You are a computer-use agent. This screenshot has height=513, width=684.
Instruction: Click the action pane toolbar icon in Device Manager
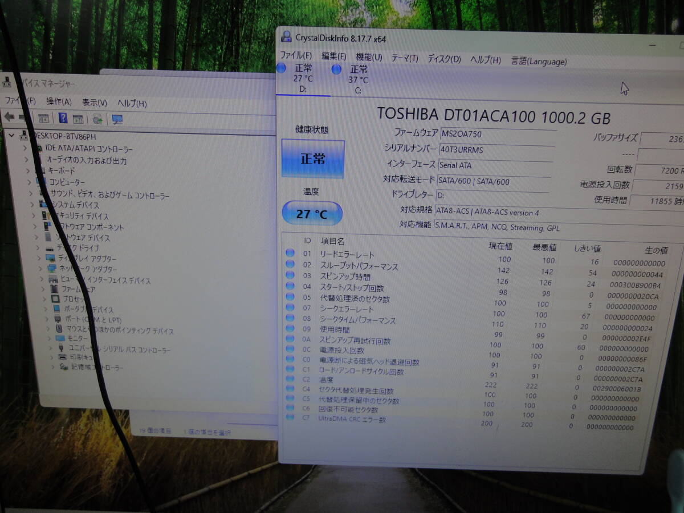pyautogui.click(x=79, y=119)
